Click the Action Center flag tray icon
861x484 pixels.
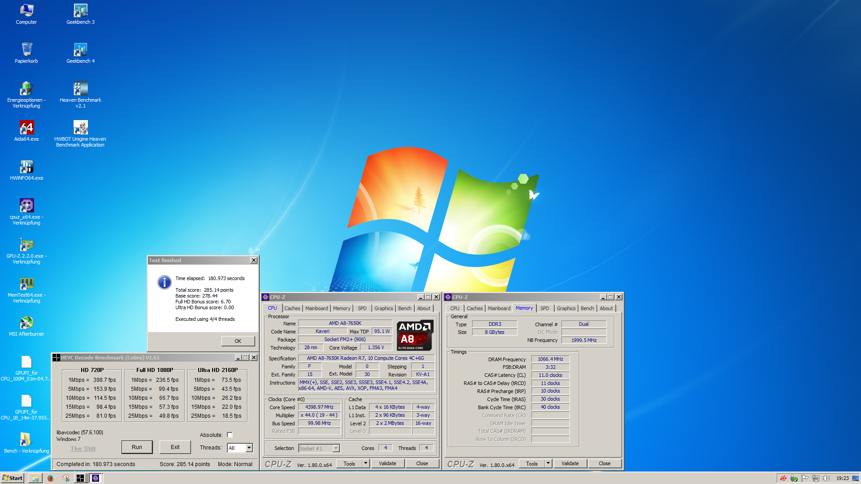[x=804, y=478]
